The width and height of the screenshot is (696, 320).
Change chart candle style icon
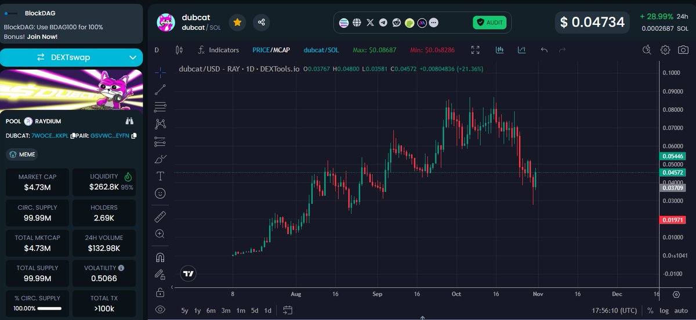point(179,50)
